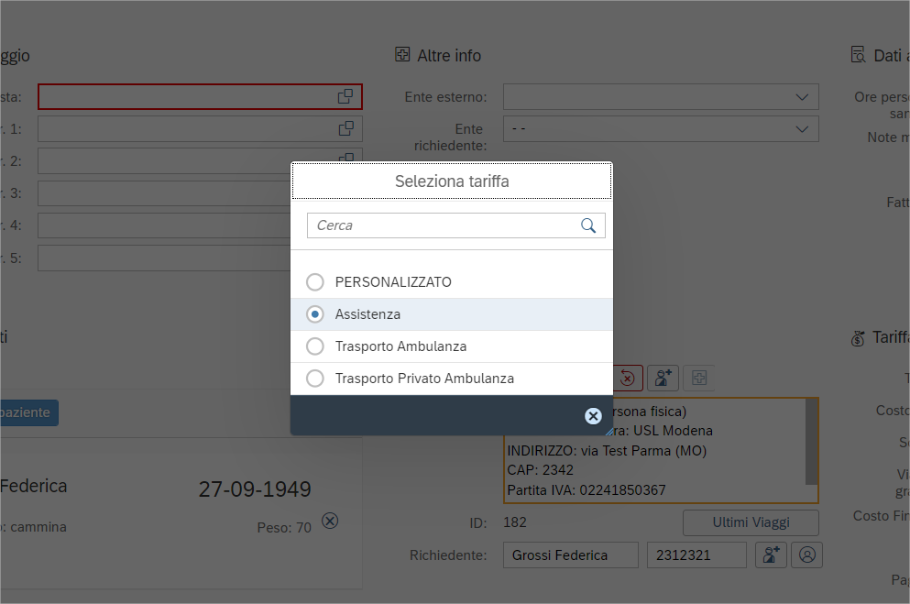Expand the Ente esterno dropdown
The width and height of the screenshot is (910, 604).
[x=802, y=96]
